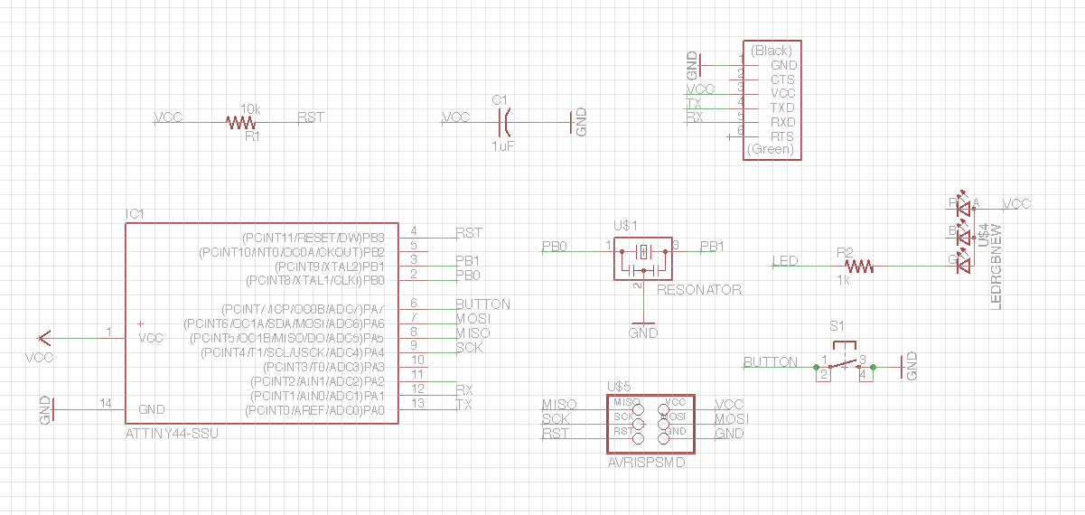This screenshot has height=515, width=1085.
Task: Select the ATTINY44-SSU name label
Action: tap(171, 435)
